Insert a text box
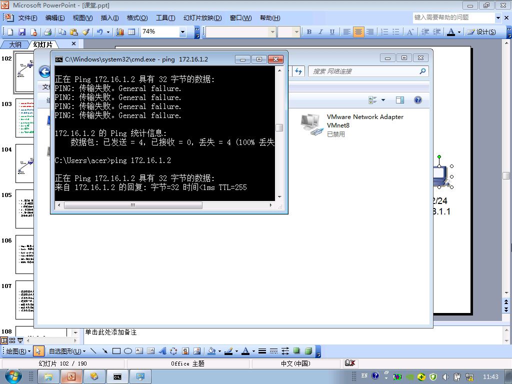Image resolution: width=512 pixels, height=384 pixels. pyautogui.click(x=139, y=351)
